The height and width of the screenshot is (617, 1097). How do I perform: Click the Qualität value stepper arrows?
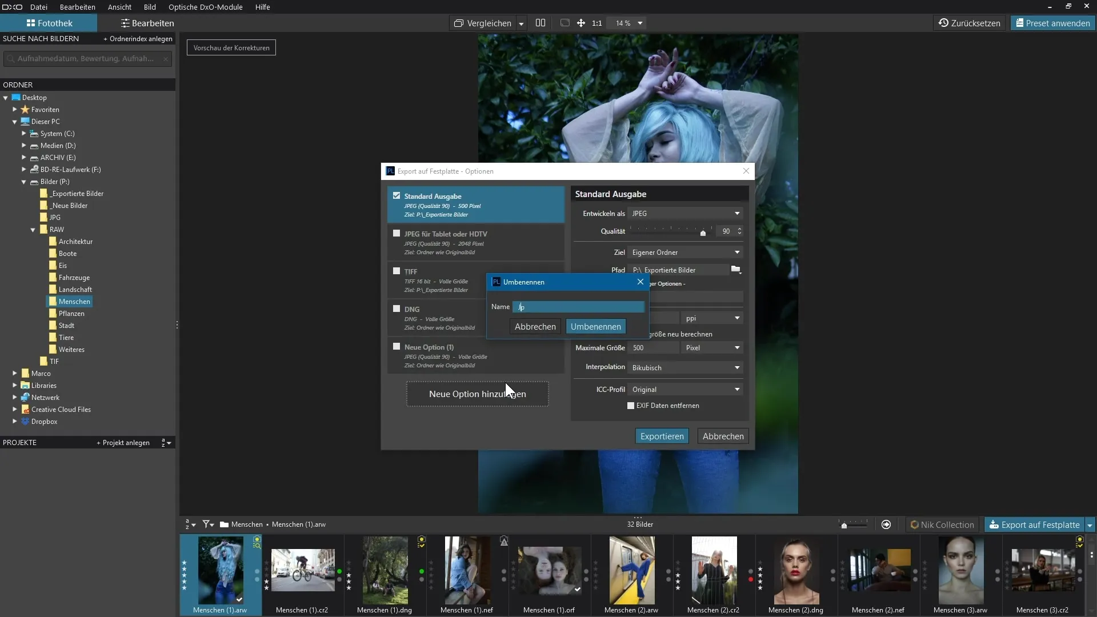739,231
